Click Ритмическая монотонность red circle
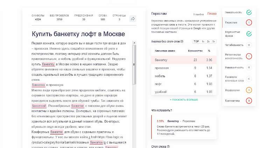Screen dimensions: 280x148 click(249, 56)
